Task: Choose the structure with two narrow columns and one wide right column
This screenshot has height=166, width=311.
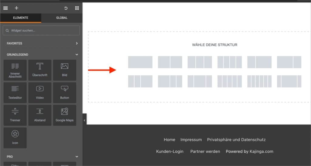Action: [140, 81]
